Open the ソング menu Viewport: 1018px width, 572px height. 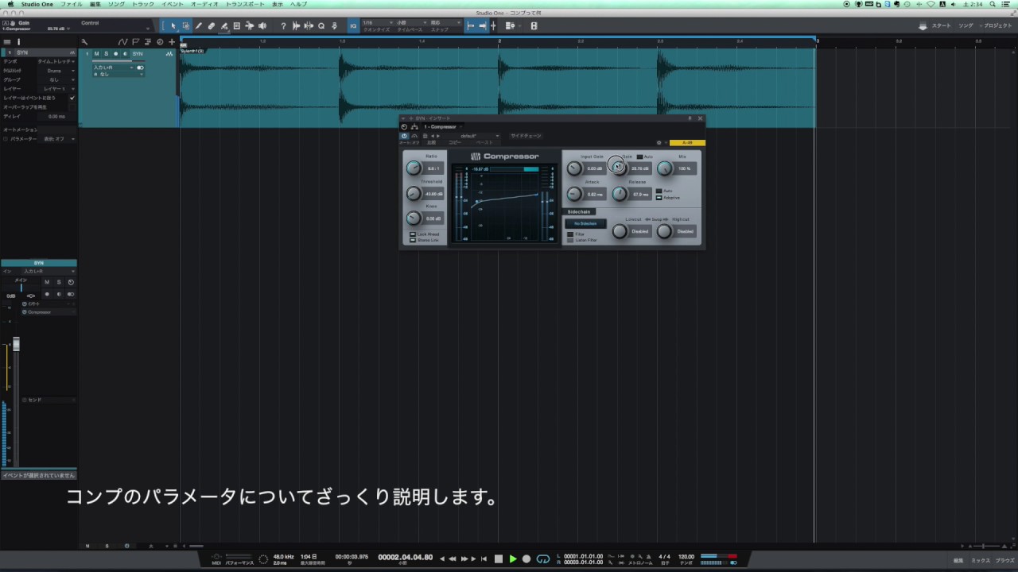point(116,4)
